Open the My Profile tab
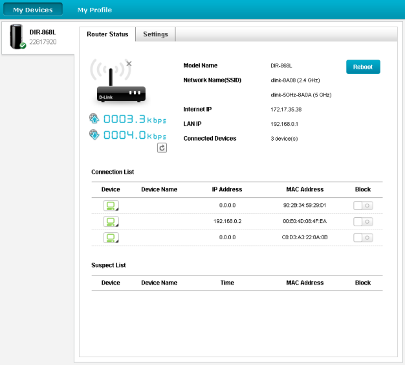405x365 pixels. pyautogui.click(x=94, y=10)
